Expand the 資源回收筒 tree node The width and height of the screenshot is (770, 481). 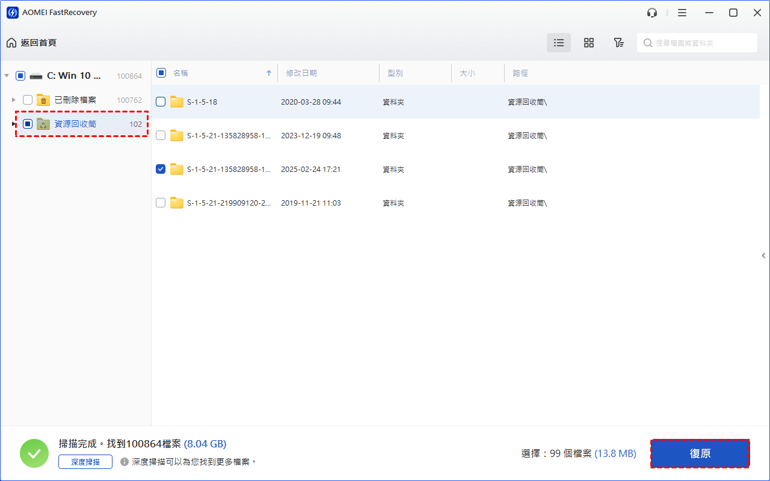tap(14, 124)
